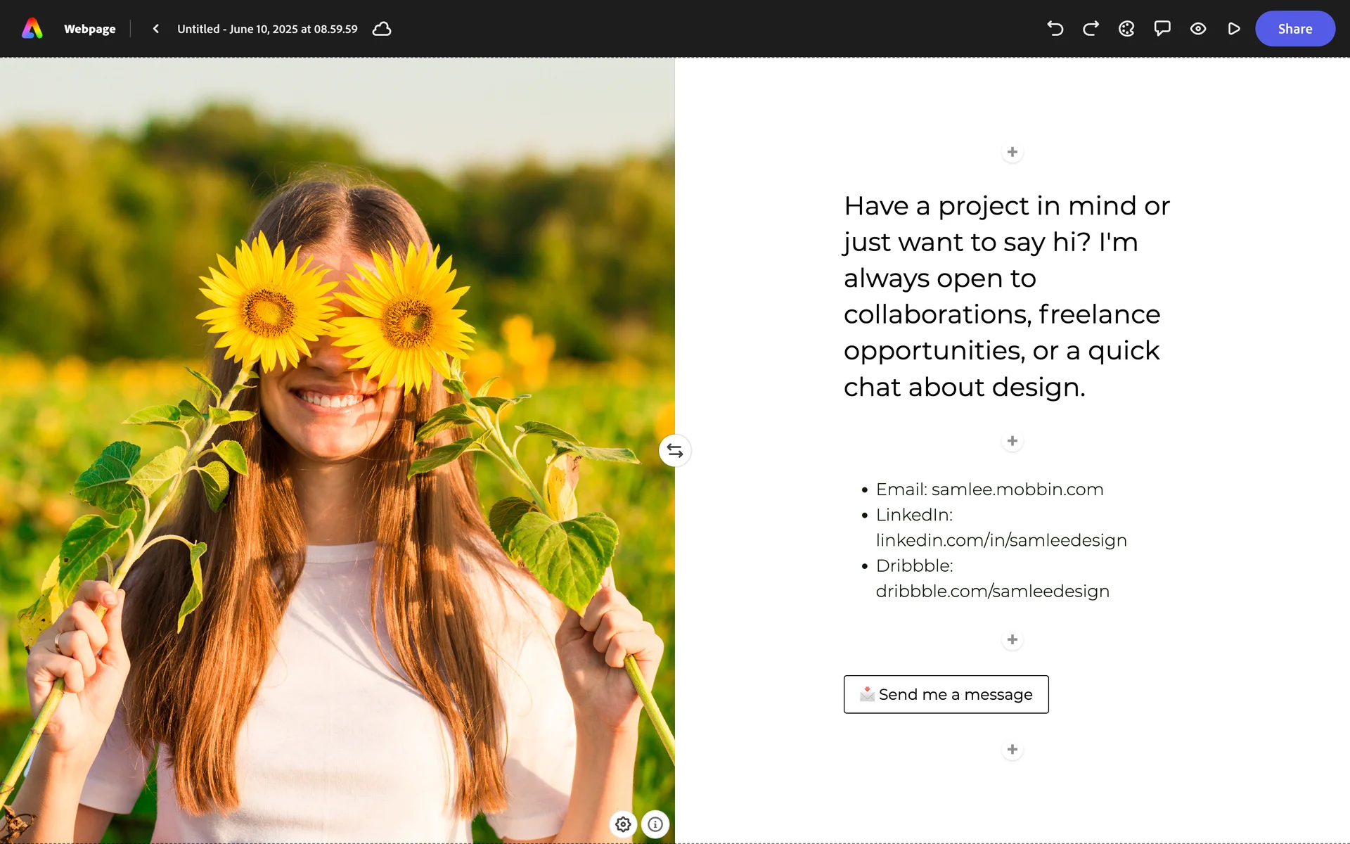Go back using the left chevron arrow

(x=156, y=29)
